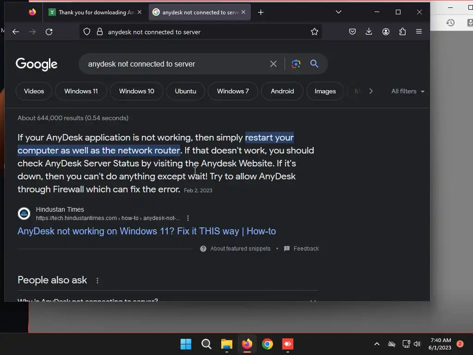The width and height of the screenshot is (473, 355).
Task: Open File Explorer from taskbar
Action: click(226, 344)
